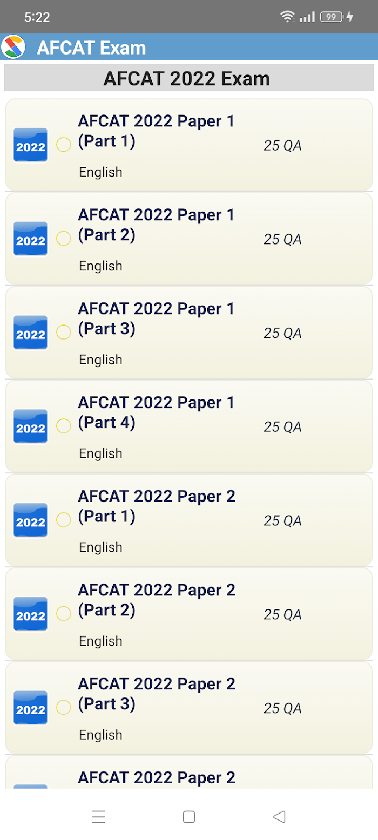The height and width of the screenshot is (840, 378).
Task: Open Android recent apps menu button
Action: 99,817
